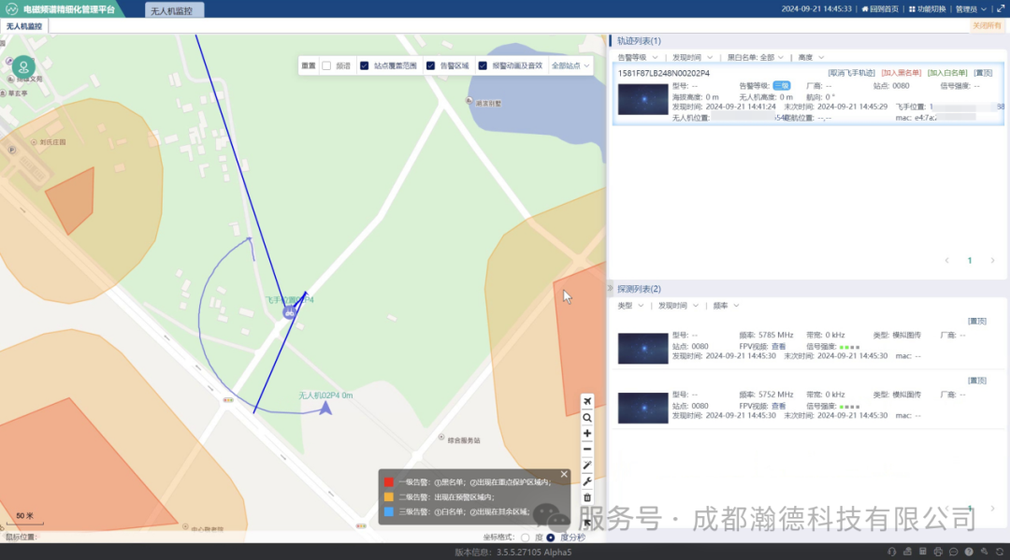The image size is (1010, 560).
Task: Select the 度 coordinate format radio button
Action: pos(526,538)
